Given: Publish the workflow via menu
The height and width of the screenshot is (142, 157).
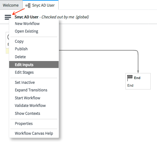Looking at the screenshot, I should pos(34,49).
